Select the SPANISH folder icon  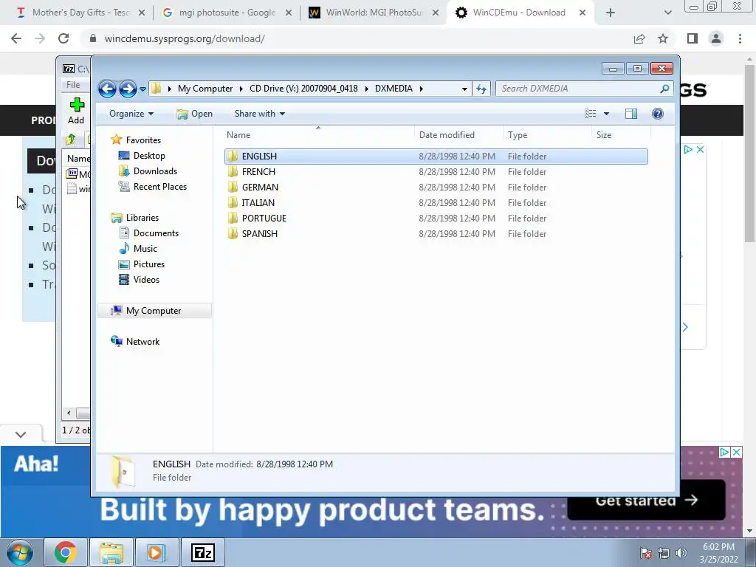click(233, 233)
